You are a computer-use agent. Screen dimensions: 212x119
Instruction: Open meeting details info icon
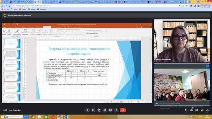(x=186, y=110)
